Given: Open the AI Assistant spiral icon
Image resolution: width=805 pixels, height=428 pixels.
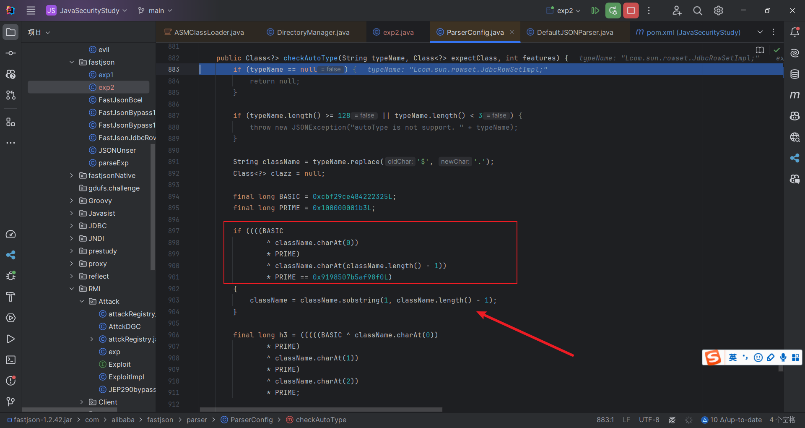Looking at the screenshot, I should [795, 53].
